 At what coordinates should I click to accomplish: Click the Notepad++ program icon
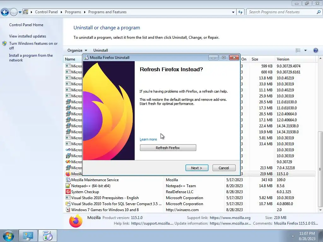pyautogui.click(x=68, y=186)
